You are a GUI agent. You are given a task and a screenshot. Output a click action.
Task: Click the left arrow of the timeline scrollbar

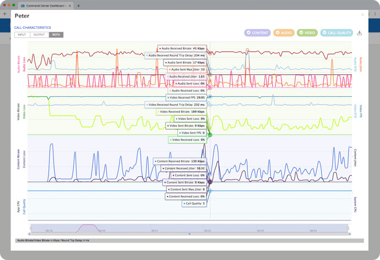point(29,234)
